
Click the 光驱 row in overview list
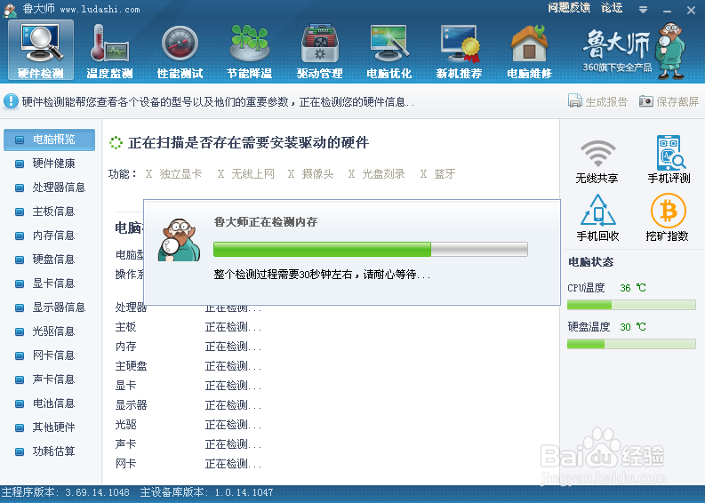[x=188, y=425]
